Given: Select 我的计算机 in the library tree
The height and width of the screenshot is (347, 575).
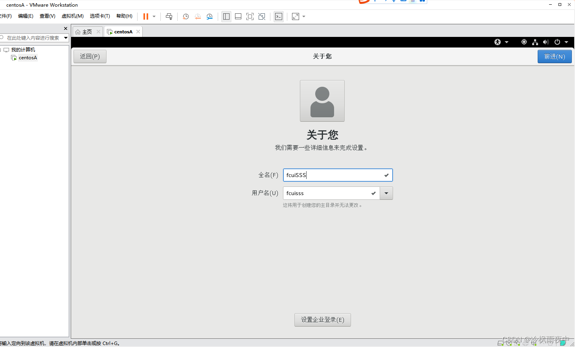Looking at the screenshot, I should click(23, 50).
